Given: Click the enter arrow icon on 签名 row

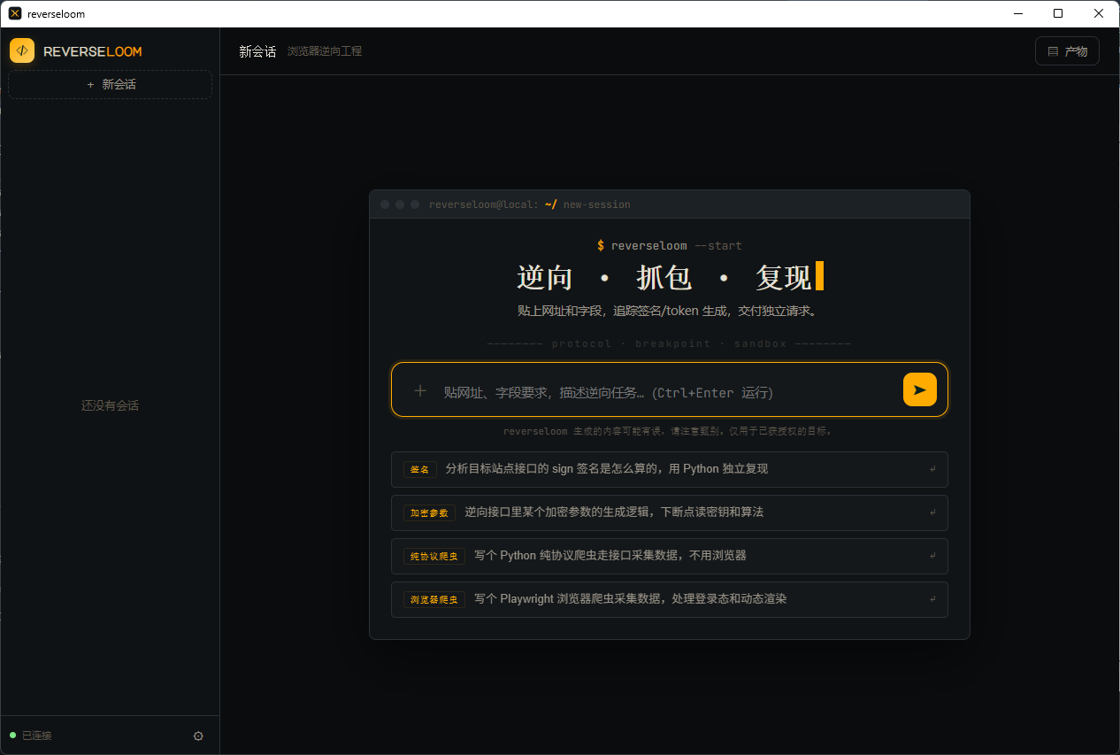Looking at the screenshot, I should point(932,469).
